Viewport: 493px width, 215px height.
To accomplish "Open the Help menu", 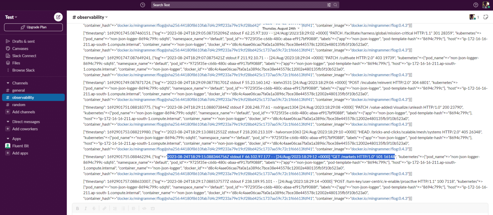I will pos(476,4).
